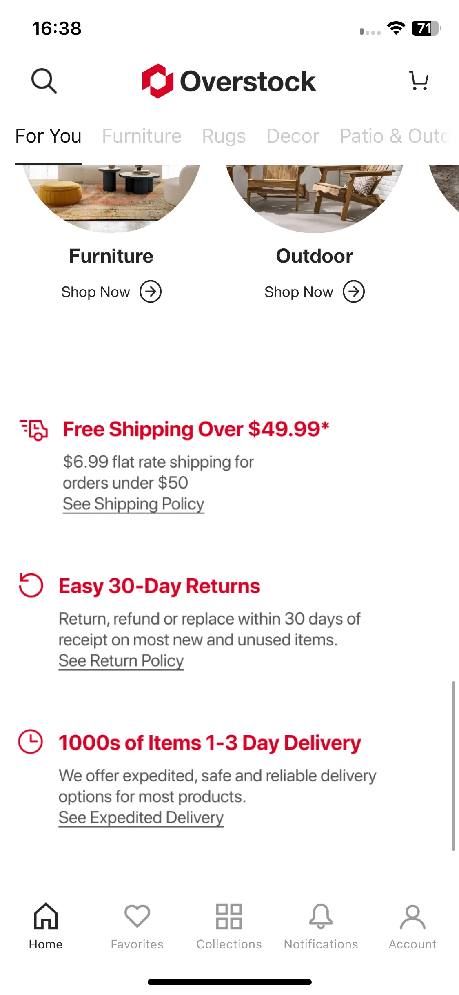Screen dimensions: 459x995
Task: Open See Return Policy link
Action: pos(121,661)
